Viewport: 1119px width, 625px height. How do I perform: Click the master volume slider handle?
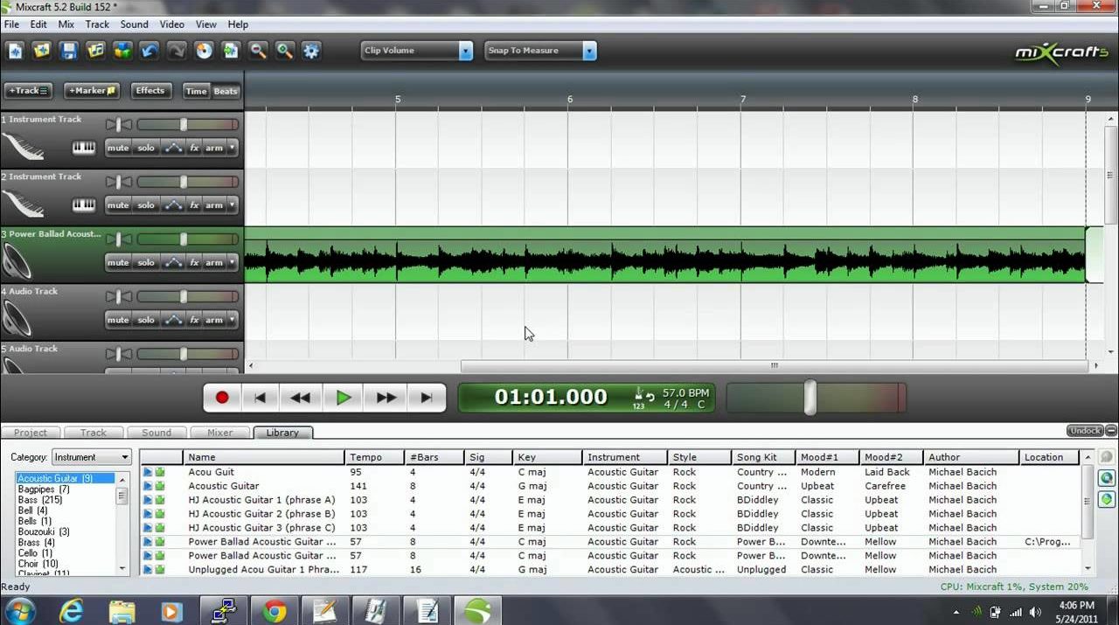(x=810, y=397)
